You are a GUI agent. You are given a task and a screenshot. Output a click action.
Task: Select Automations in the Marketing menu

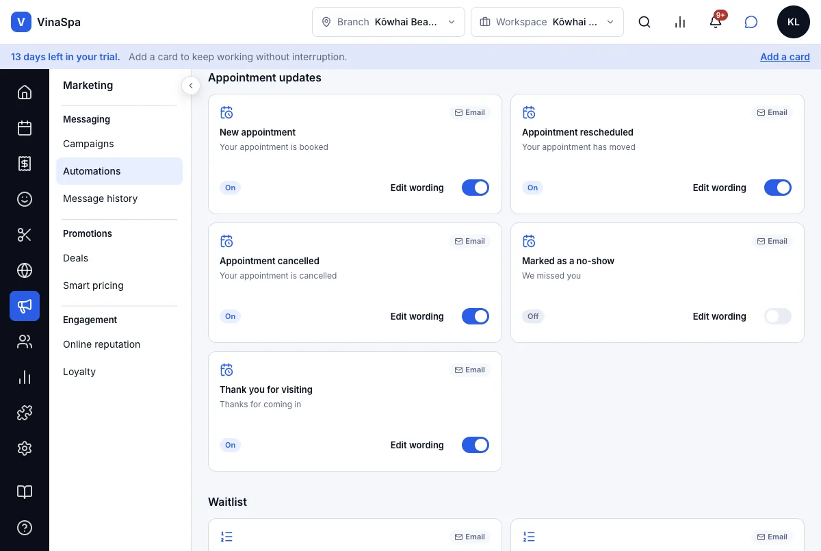click(119, 171)
